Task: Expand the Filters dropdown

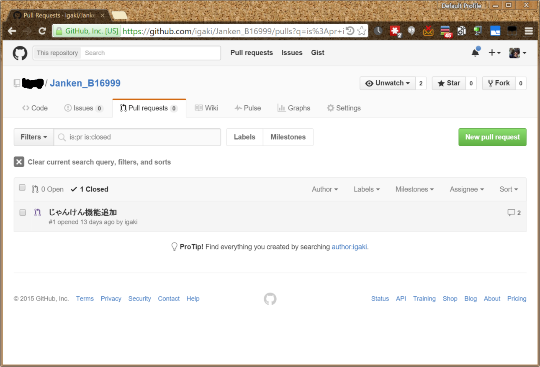Action: coord(33,137)
